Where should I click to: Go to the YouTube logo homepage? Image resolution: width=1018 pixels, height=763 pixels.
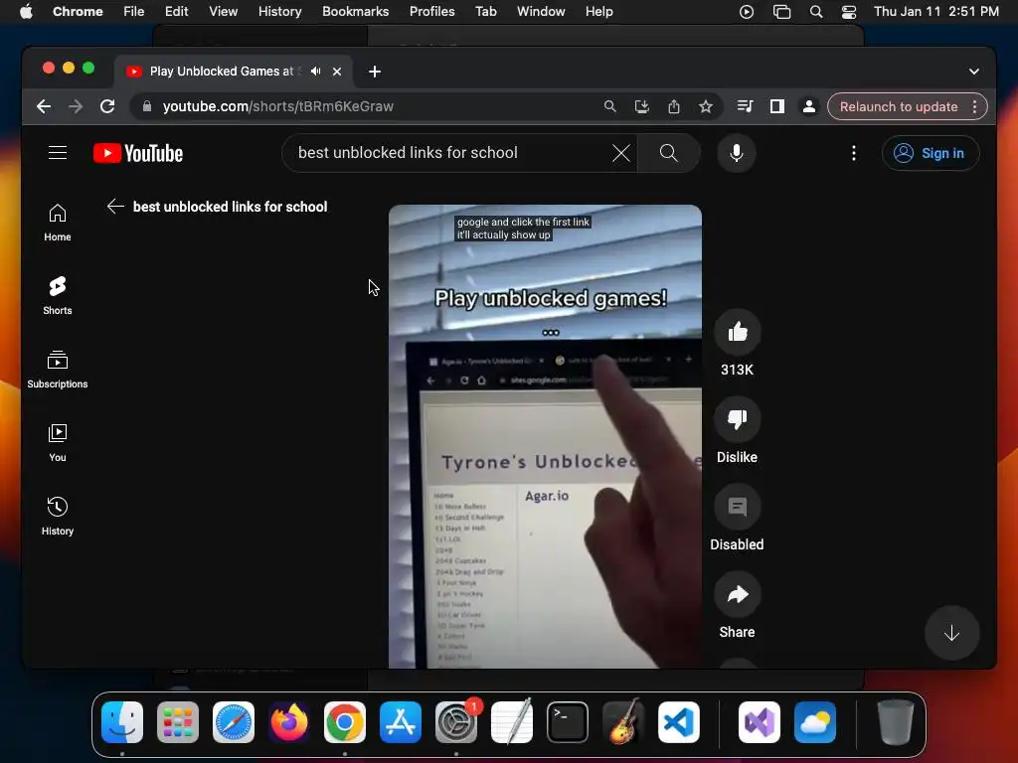pyautogui.click(x=138, y=153)
